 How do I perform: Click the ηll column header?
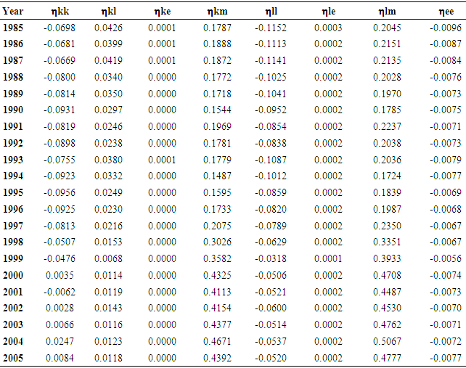(x=272, y=11)
